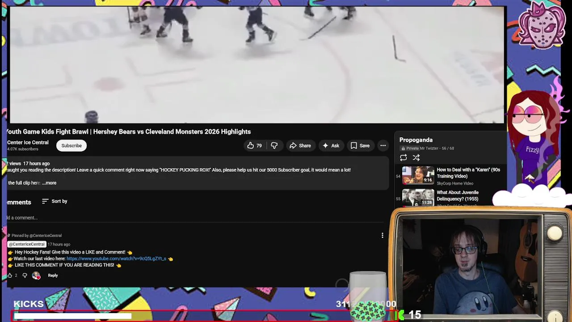
Task: Open more actions menu for the video
Action: (383, 145)
